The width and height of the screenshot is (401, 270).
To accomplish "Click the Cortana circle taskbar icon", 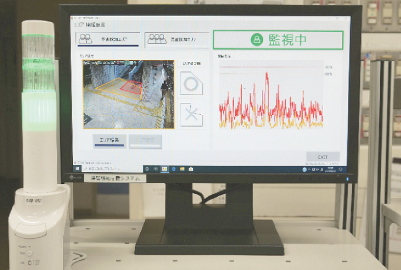I will coord(146,169).
